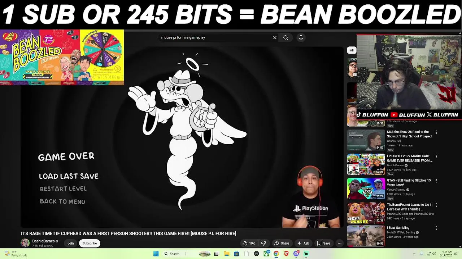Open the volume control in the system tray
Image resolution: width=462 pixels, height=259 pixels.
click(434, 254)
